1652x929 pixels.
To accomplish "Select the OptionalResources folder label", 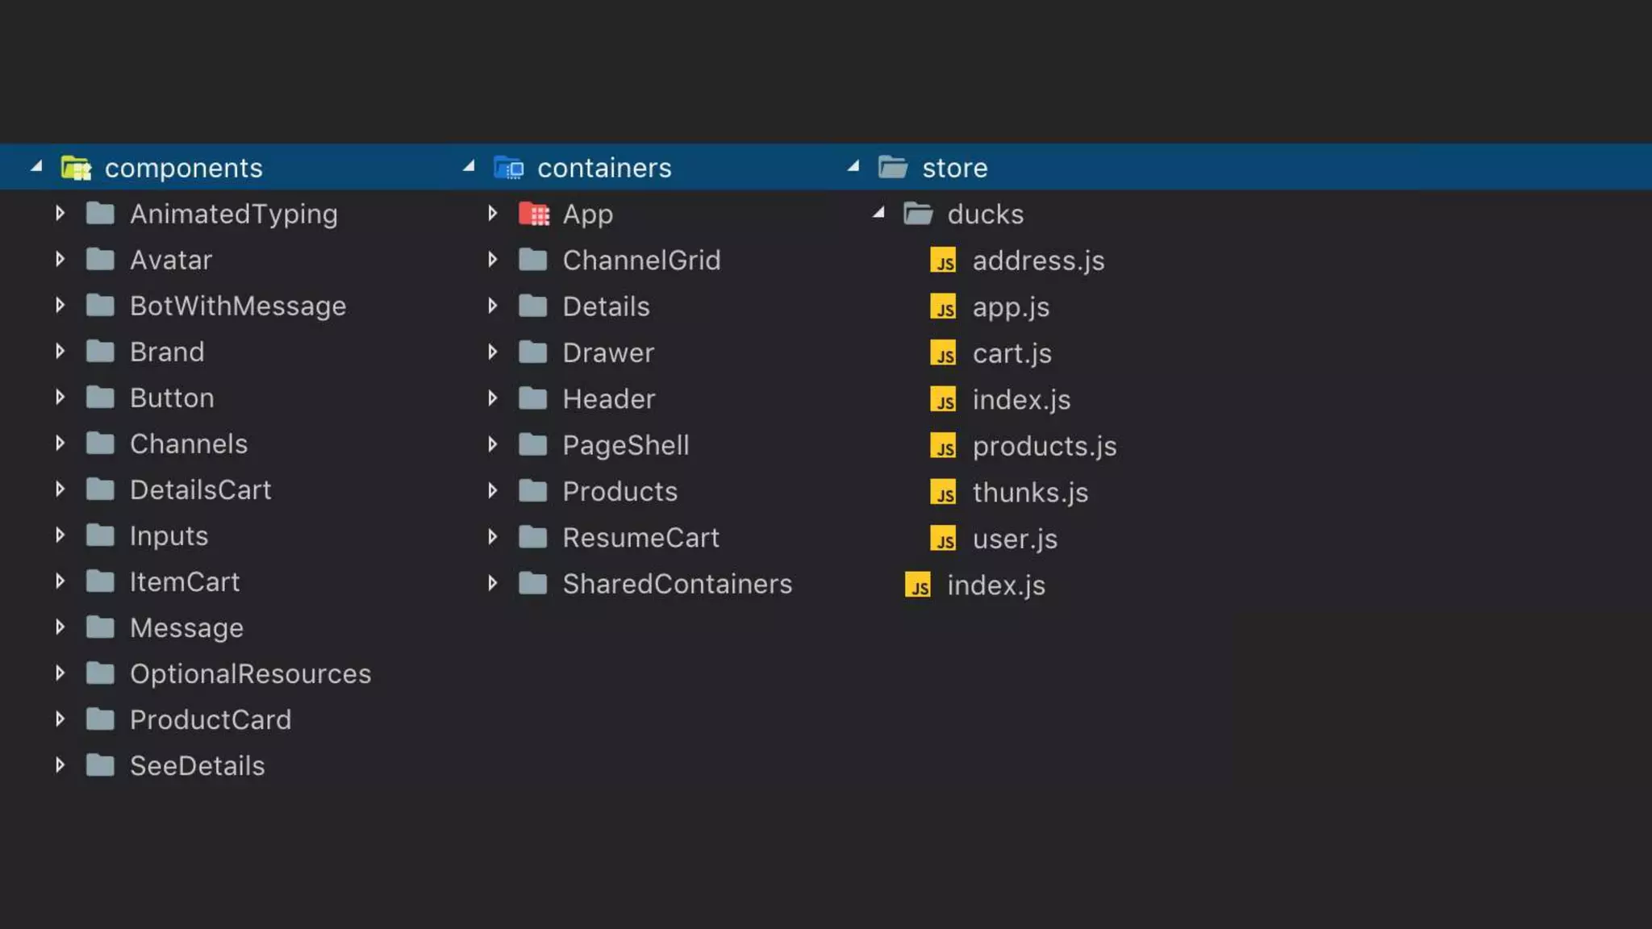I will pyautogui.click(x=250, y=673).
